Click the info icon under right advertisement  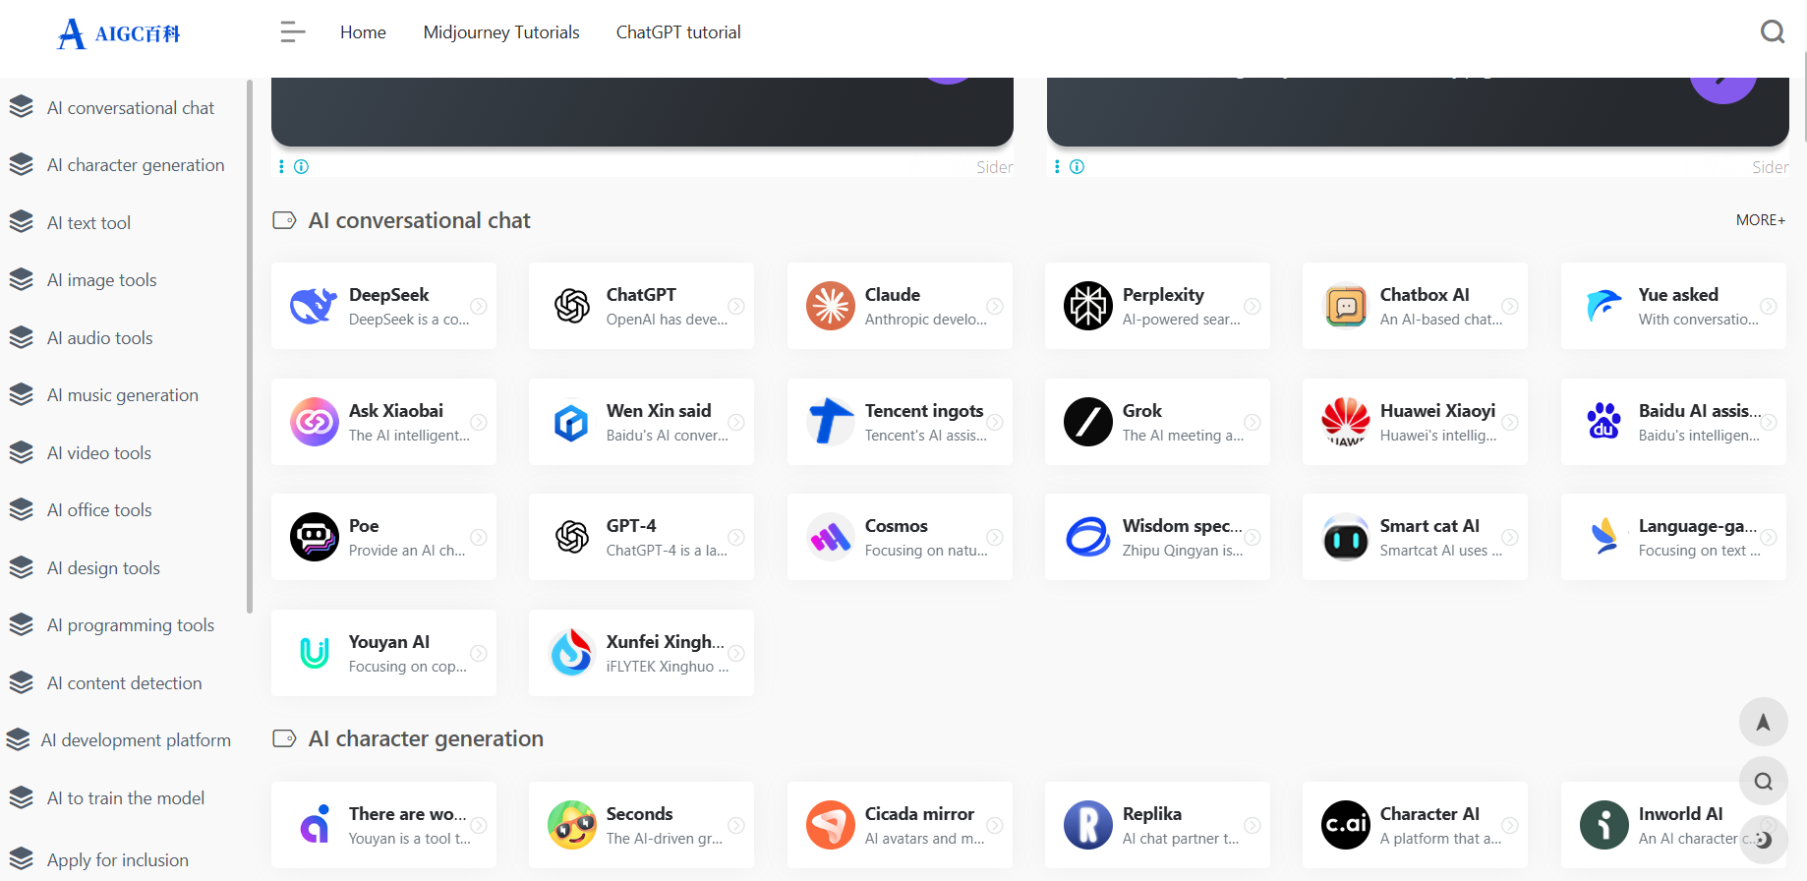click(1077, 167)
